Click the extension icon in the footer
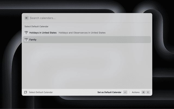 26,92
